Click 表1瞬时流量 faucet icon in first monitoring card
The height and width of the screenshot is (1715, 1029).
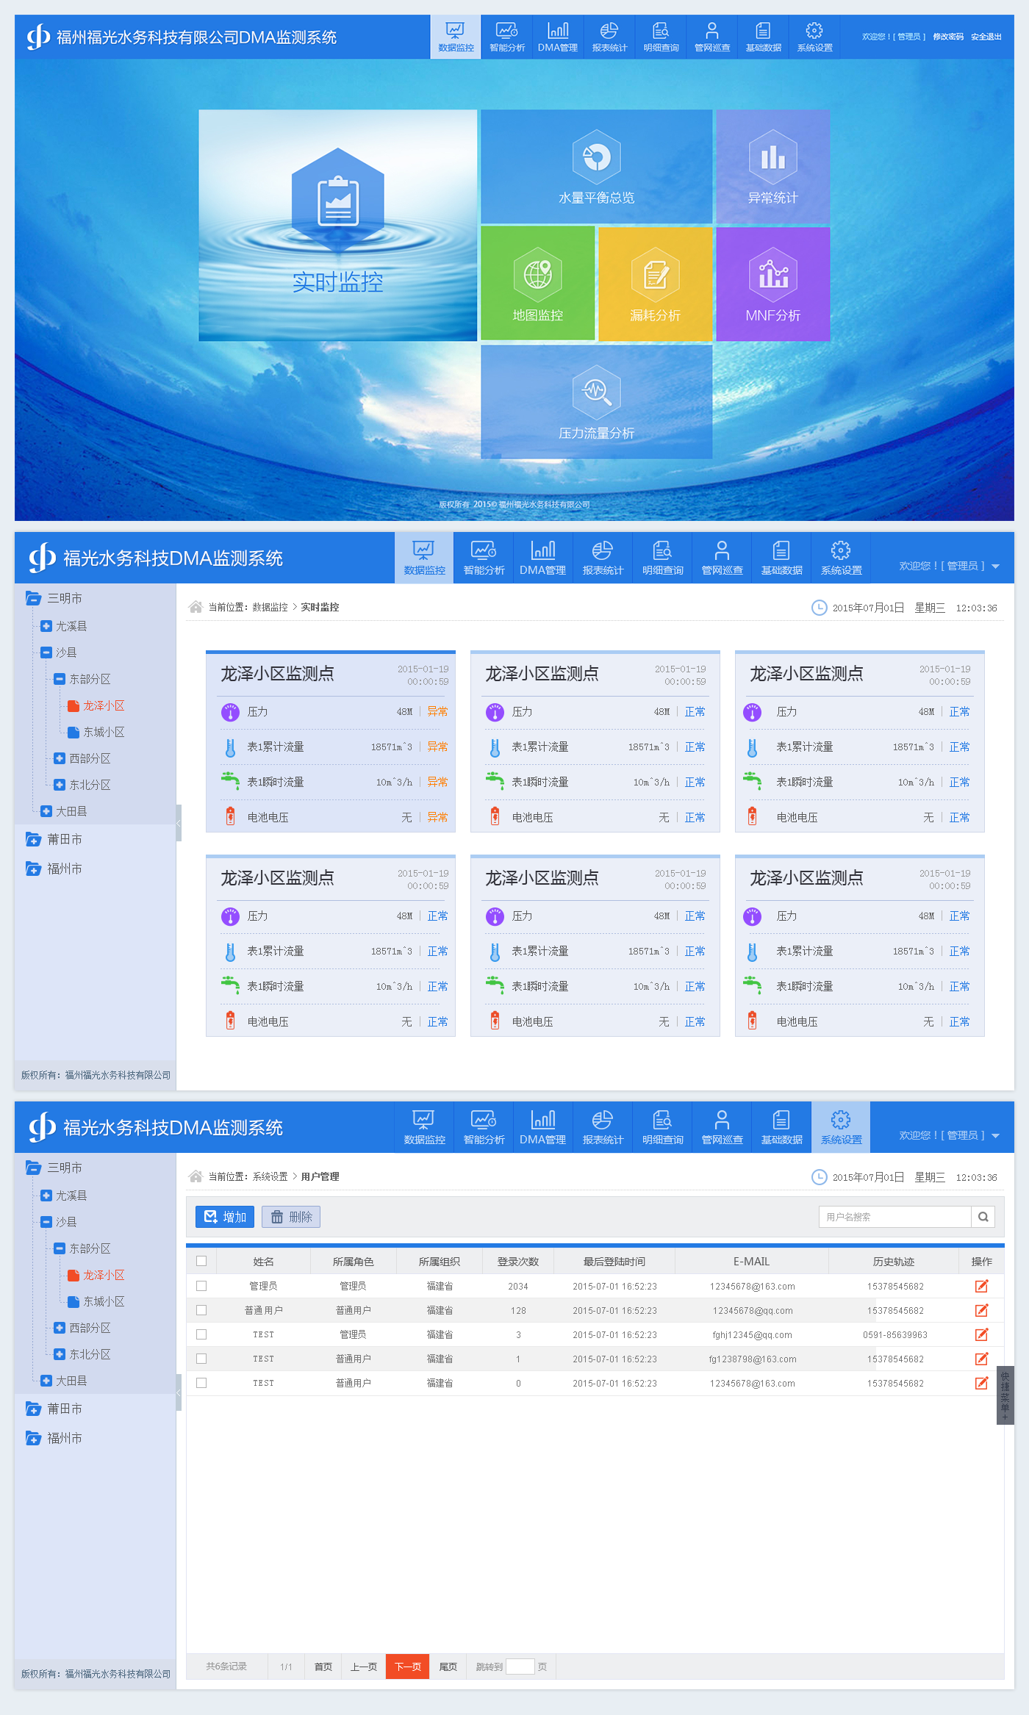230,780
